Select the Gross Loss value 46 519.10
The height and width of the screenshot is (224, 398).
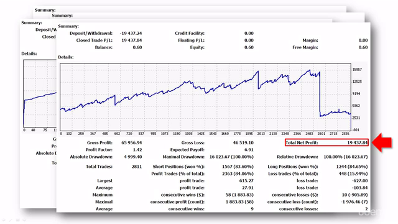pyautogui.click(x=243, y=142)
